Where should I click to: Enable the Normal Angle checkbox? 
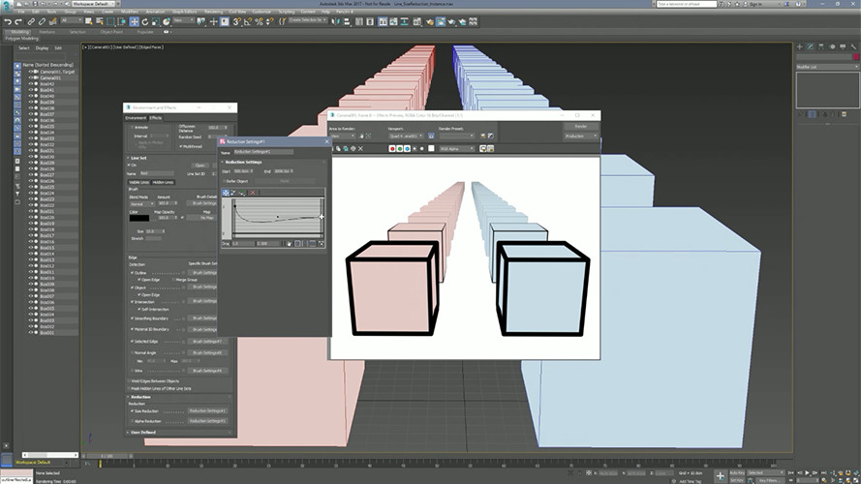(133, 353)
